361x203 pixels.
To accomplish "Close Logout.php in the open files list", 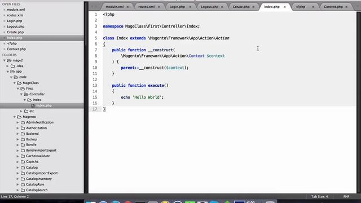I will [4, 27].
